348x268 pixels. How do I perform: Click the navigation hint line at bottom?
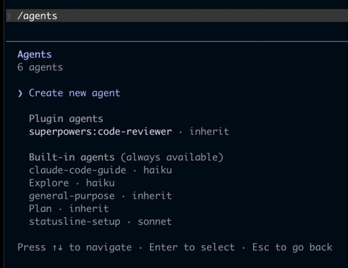click(175, 247)
